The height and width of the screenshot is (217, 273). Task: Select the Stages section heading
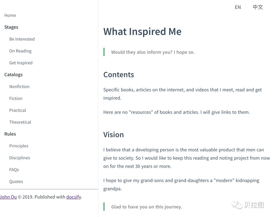[x=11, y=27]
